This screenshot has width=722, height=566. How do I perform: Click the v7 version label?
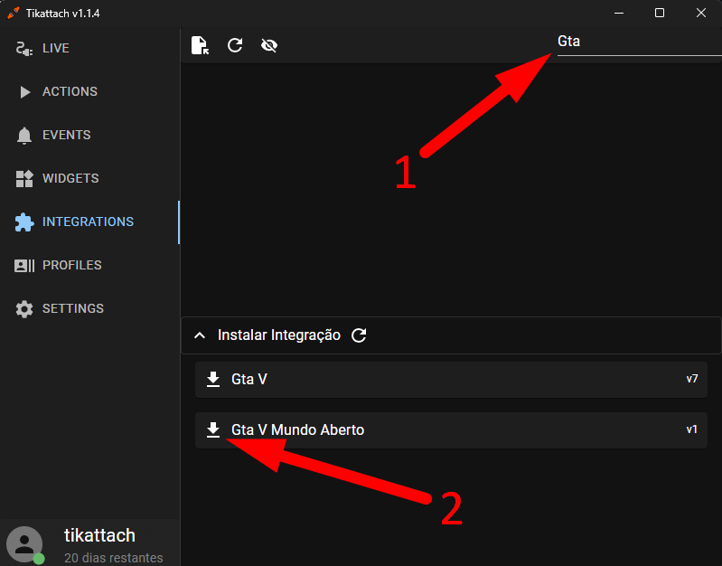click(691, 379)
